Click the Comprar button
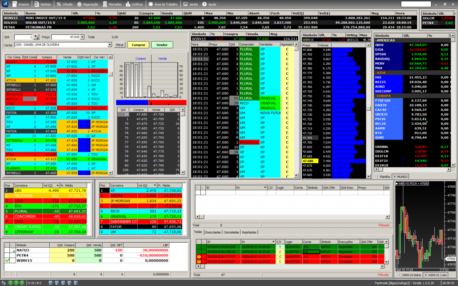 click(138, 45)
